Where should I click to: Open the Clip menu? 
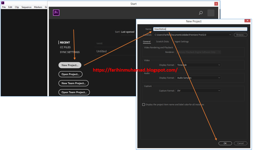(17, 7)
